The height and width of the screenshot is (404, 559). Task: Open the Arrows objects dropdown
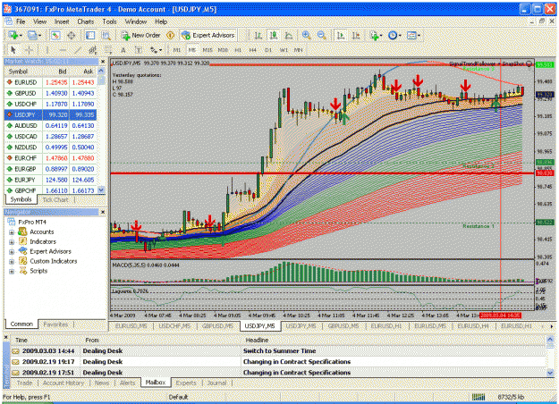(x=156, y=50)
